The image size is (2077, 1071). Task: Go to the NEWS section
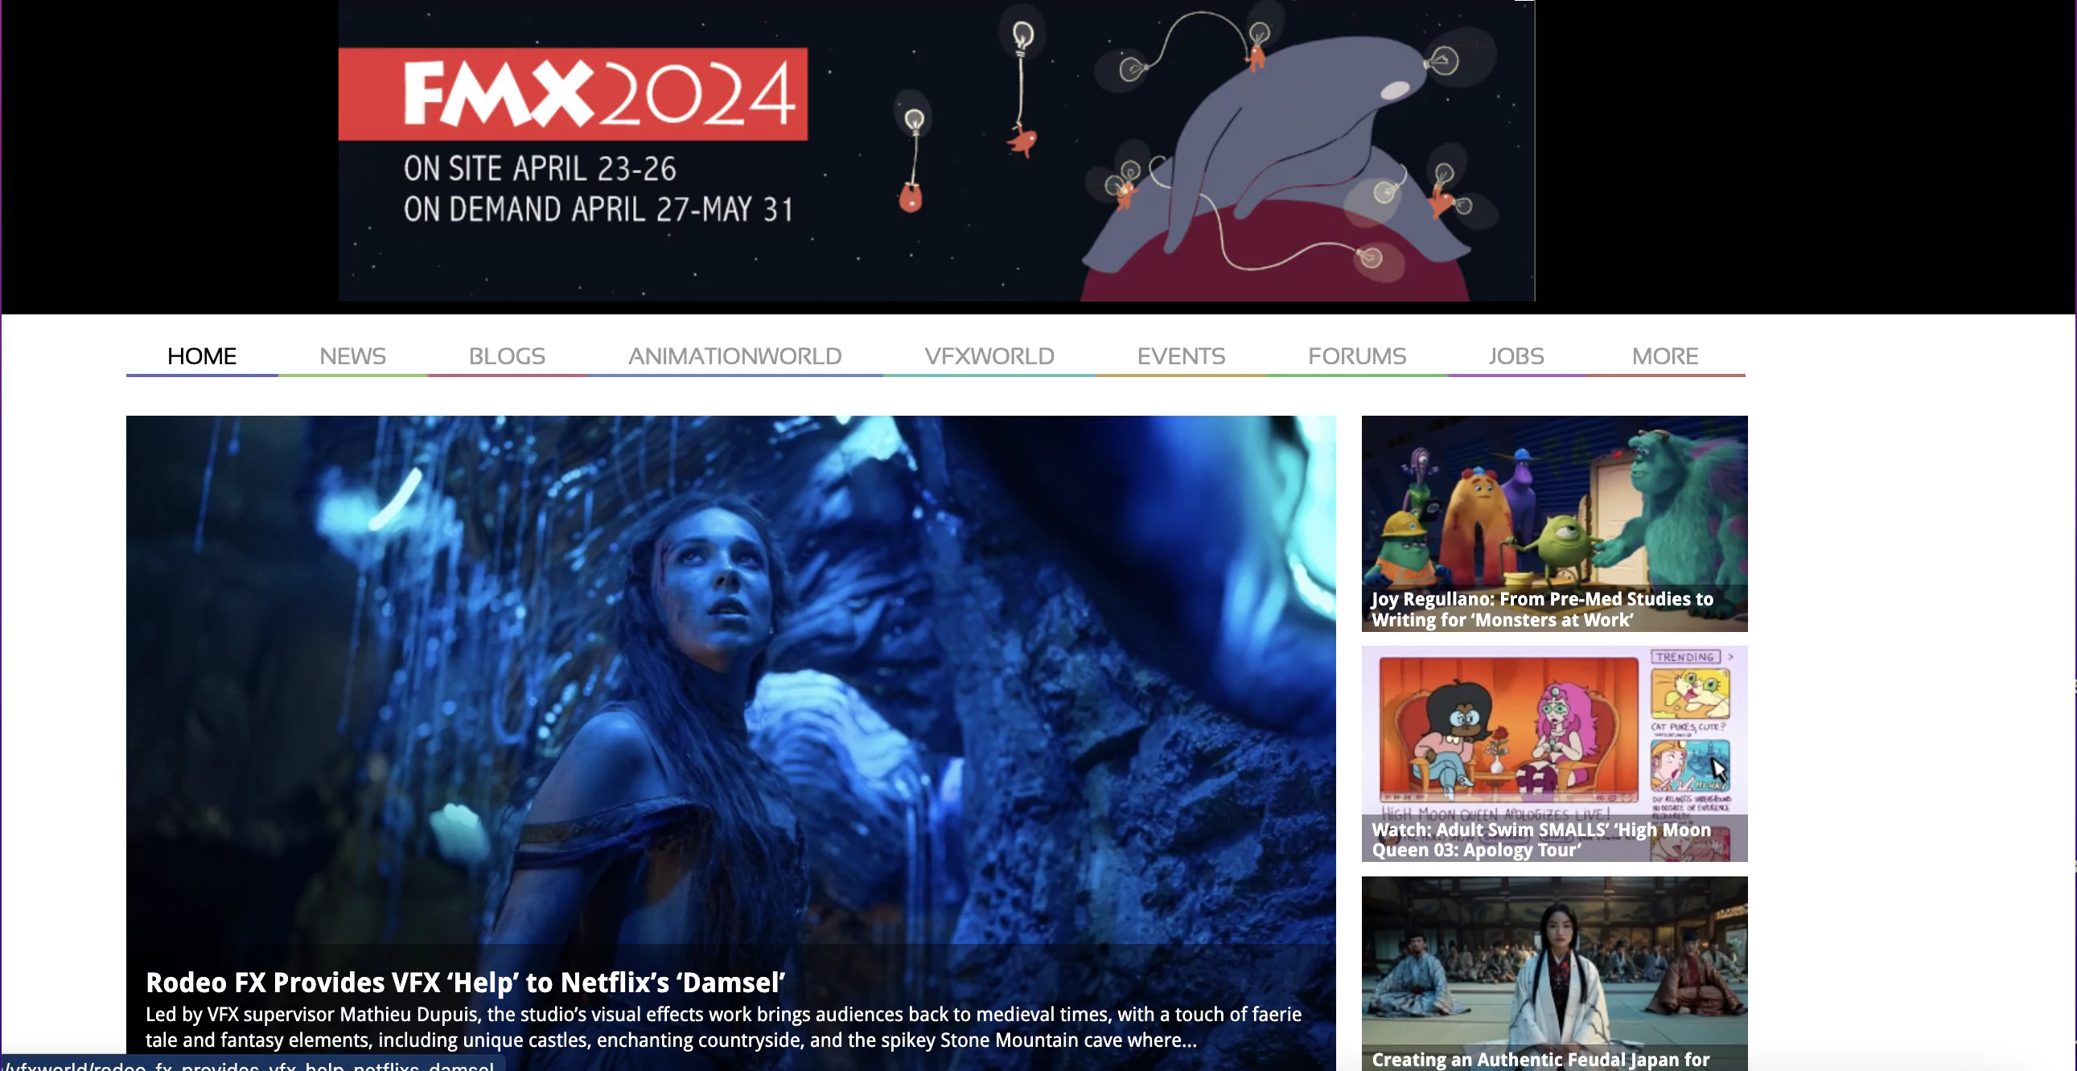pos(352,355)
